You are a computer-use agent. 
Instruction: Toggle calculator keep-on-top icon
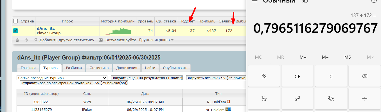305,1
